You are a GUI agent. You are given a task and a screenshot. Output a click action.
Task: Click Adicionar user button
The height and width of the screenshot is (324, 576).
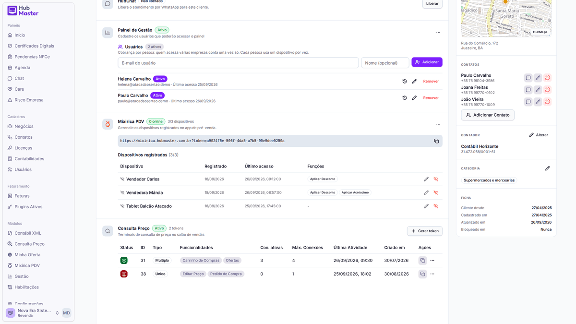(427, 62)
